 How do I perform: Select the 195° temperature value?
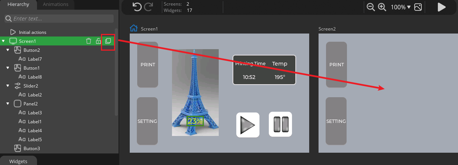(280, 77)
